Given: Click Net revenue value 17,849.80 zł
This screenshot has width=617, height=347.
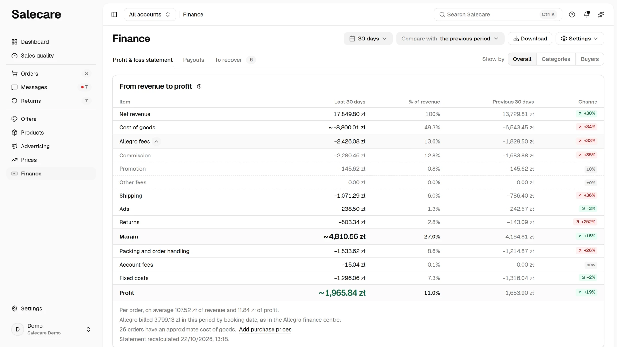Looking at the screenshot, I should tap(349, 114).
